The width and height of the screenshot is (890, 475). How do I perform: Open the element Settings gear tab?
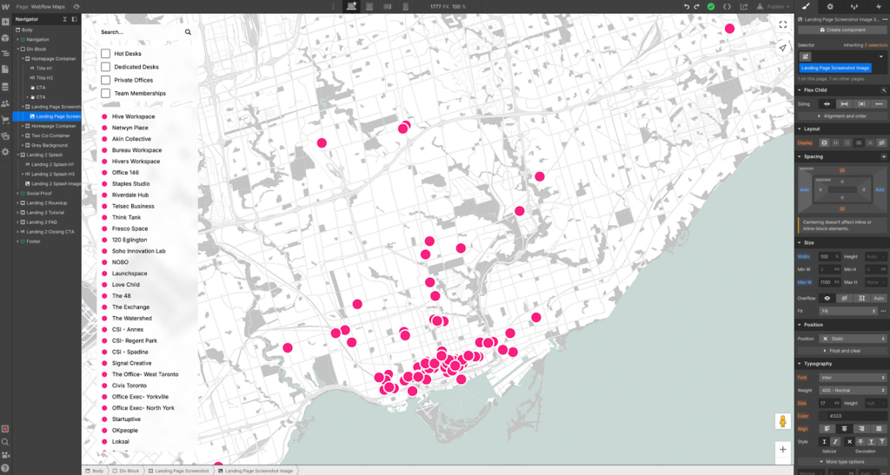(829, 6)
